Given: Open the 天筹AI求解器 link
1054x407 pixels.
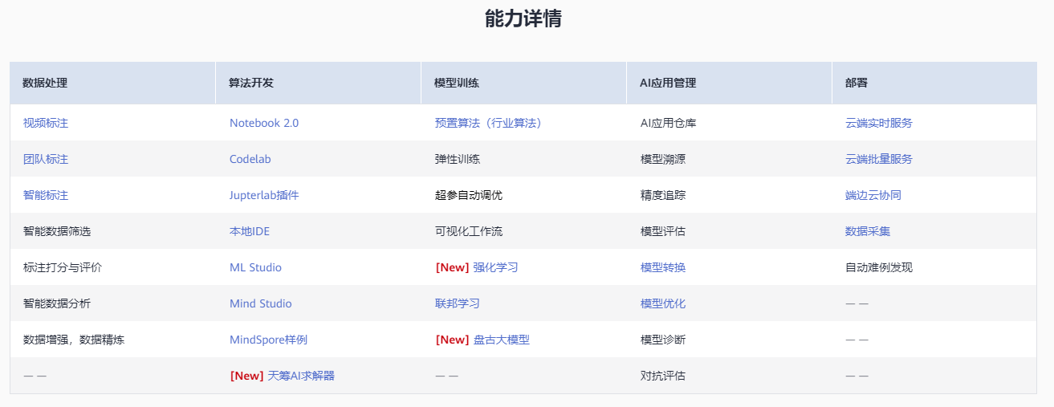Looking at the screenshot, I should (x=301, y=376).
